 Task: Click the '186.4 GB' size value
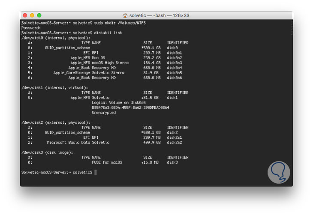[x=152, y=63]
